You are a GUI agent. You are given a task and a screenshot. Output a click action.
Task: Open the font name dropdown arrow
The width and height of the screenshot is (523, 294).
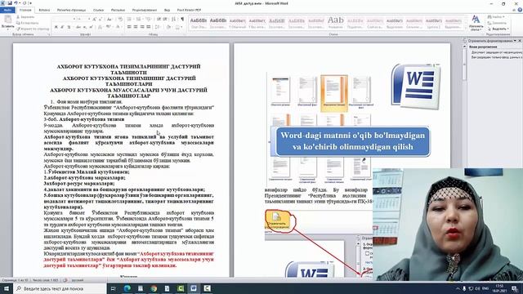[74, 20]
